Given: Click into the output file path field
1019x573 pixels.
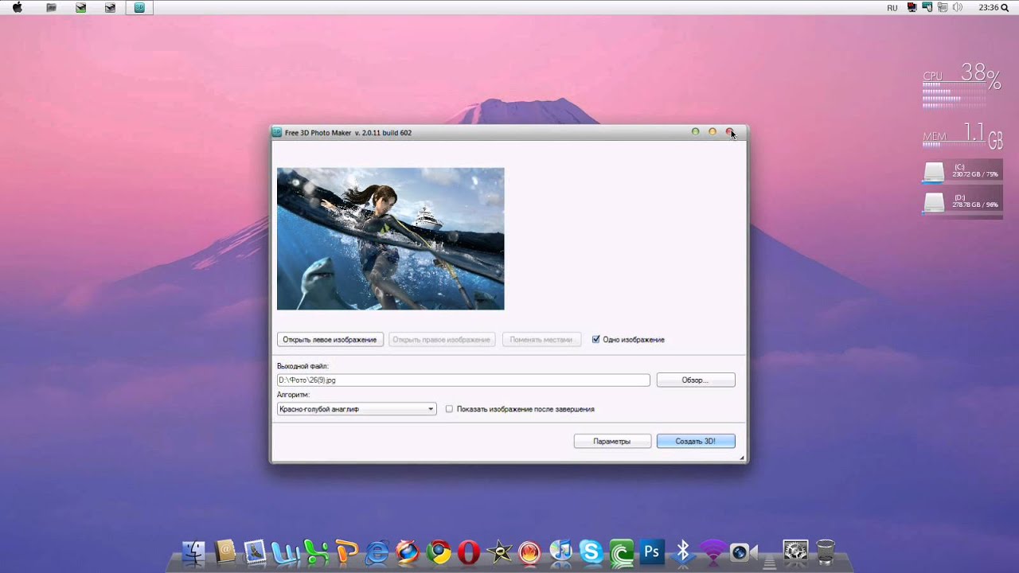Looking at the screenshot, I should [x=463, y=380].
